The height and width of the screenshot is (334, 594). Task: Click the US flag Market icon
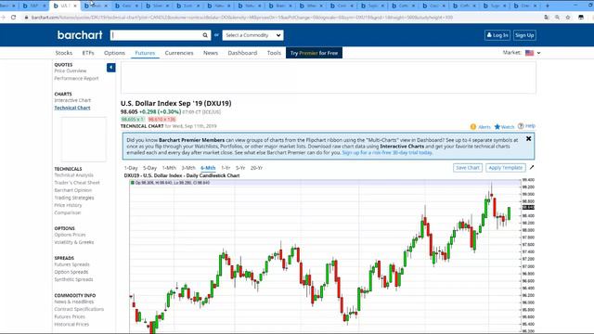(530, 53)
